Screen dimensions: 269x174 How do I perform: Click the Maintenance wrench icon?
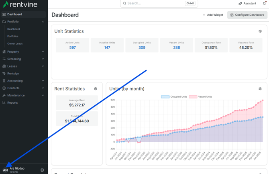(x=4, y=95)
